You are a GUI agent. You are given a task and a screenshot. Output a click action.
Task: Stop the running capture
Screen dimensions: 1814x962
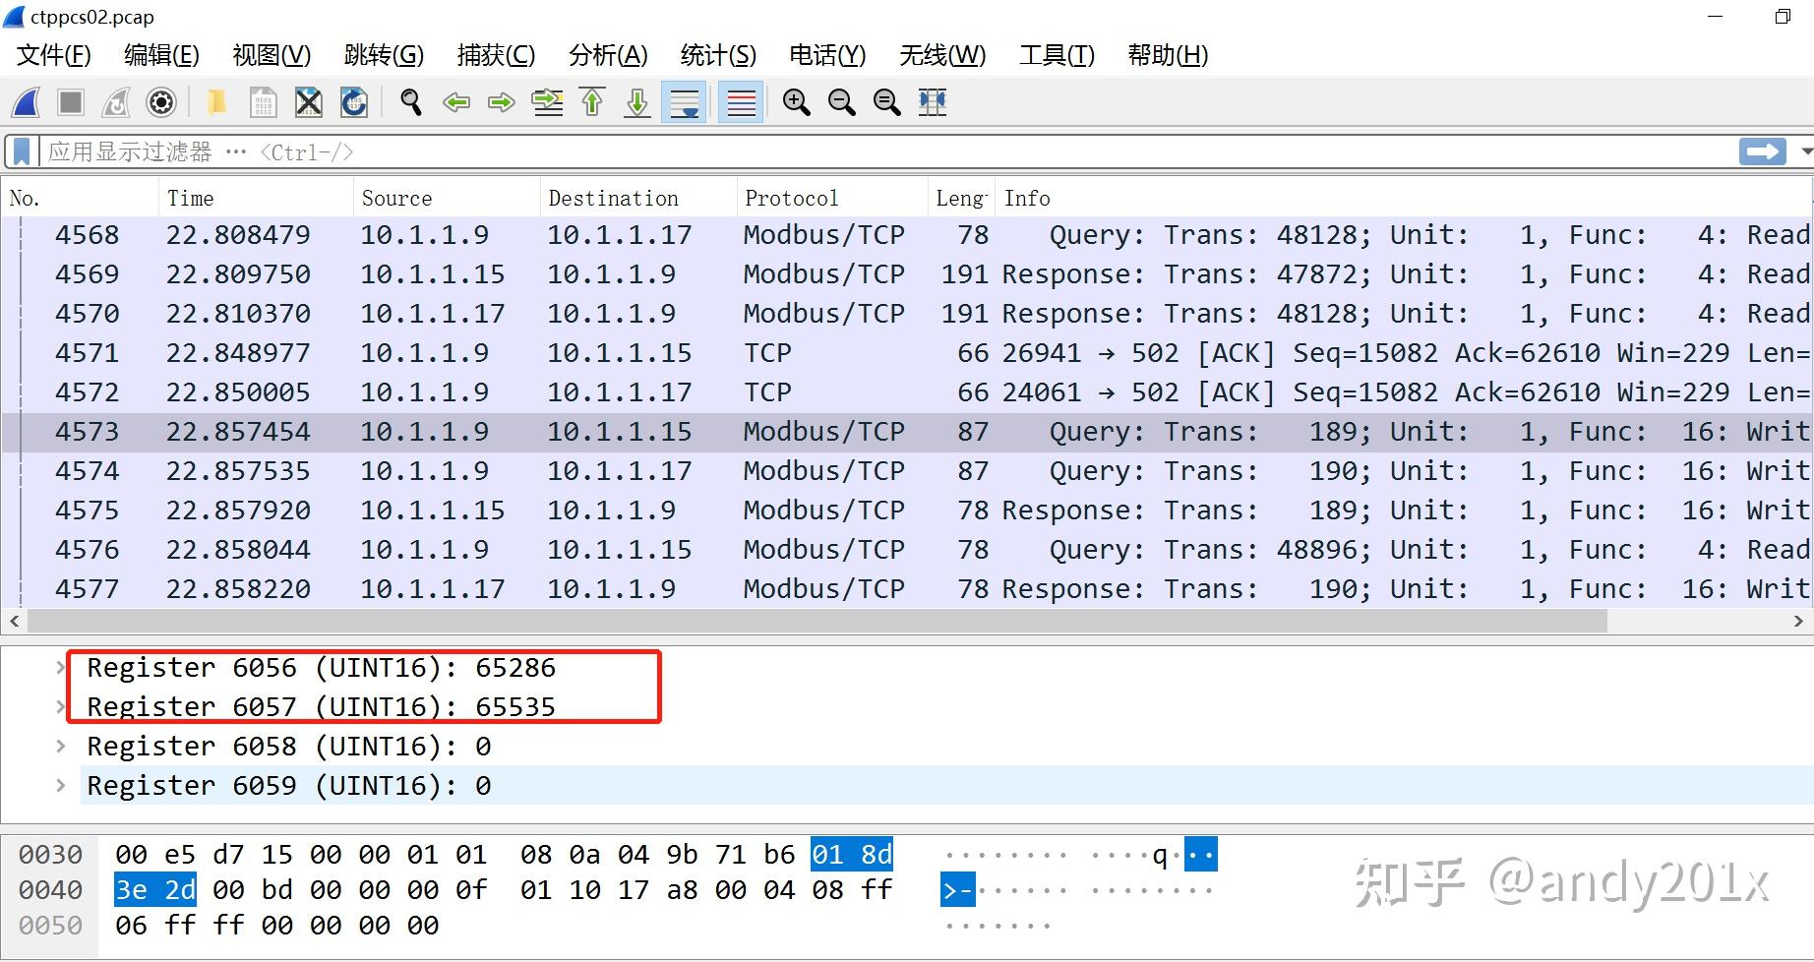coord(70,102)
